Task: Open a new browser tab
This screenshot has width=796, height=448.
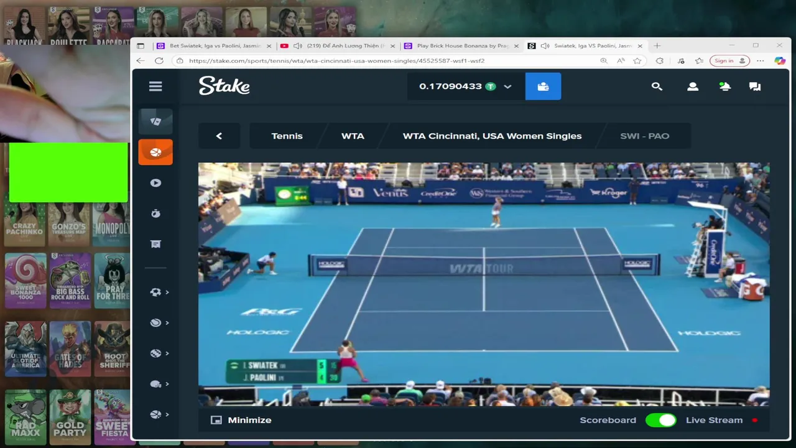Action: [x=657, y=45]
